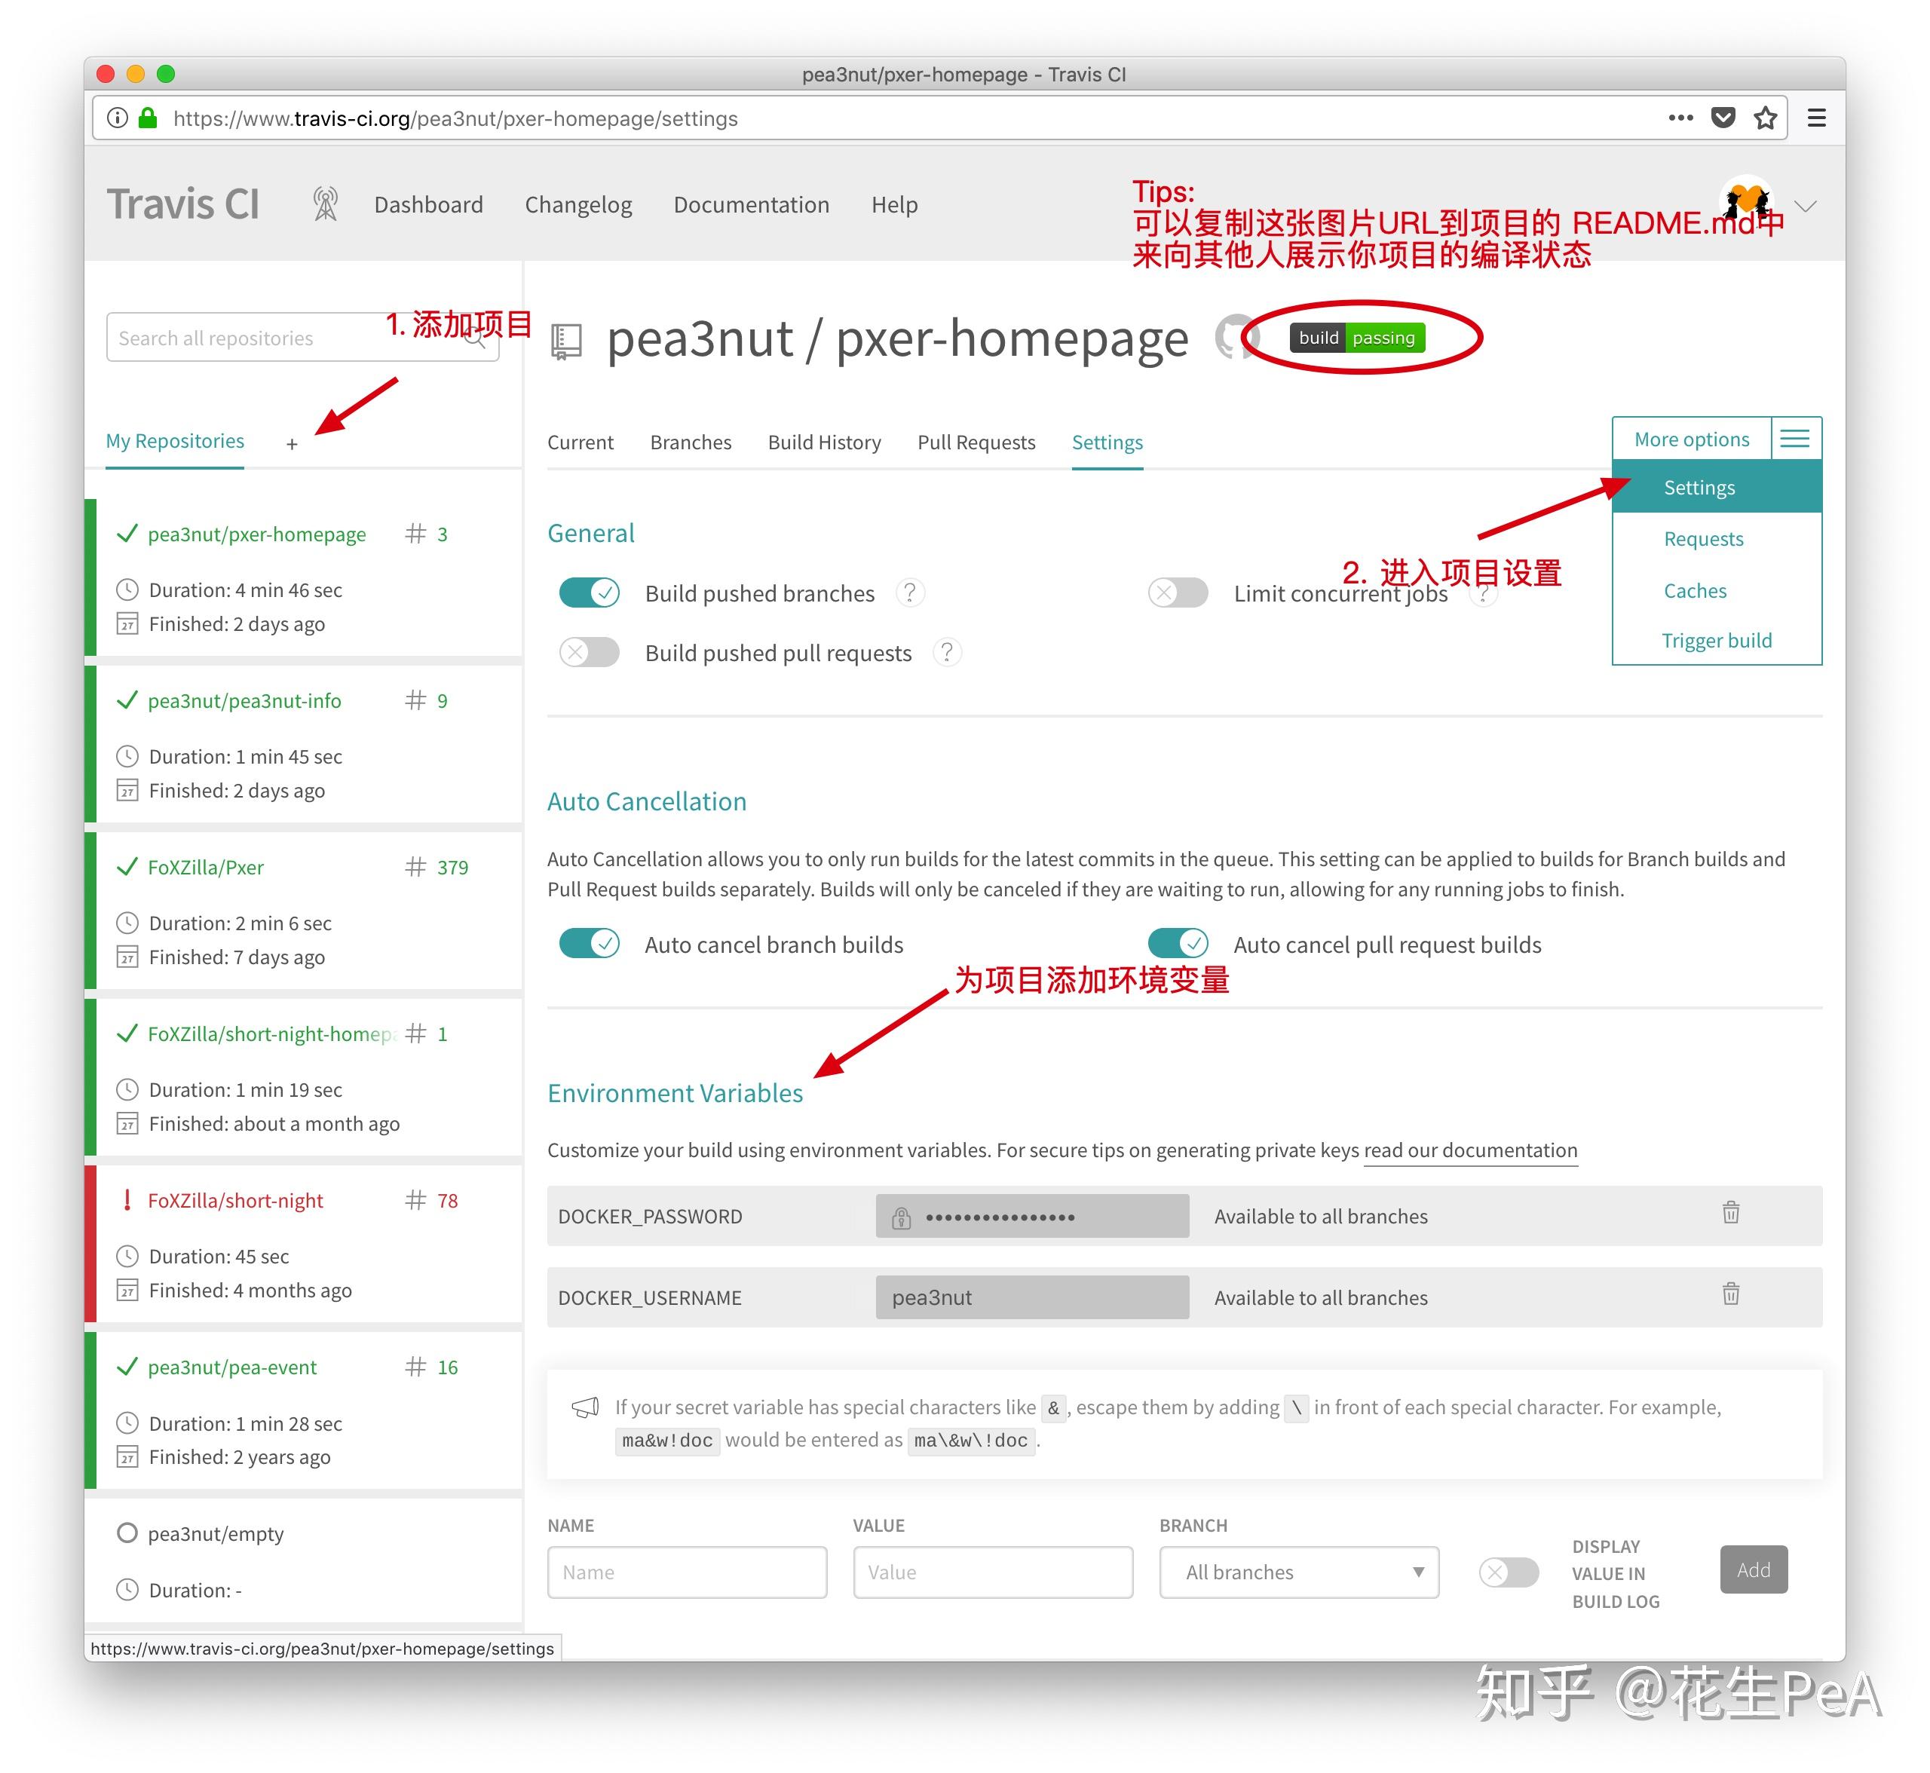The image size is (1930, 1773).
Task: Click the Add variable button
Action: pos(1754,1569)
